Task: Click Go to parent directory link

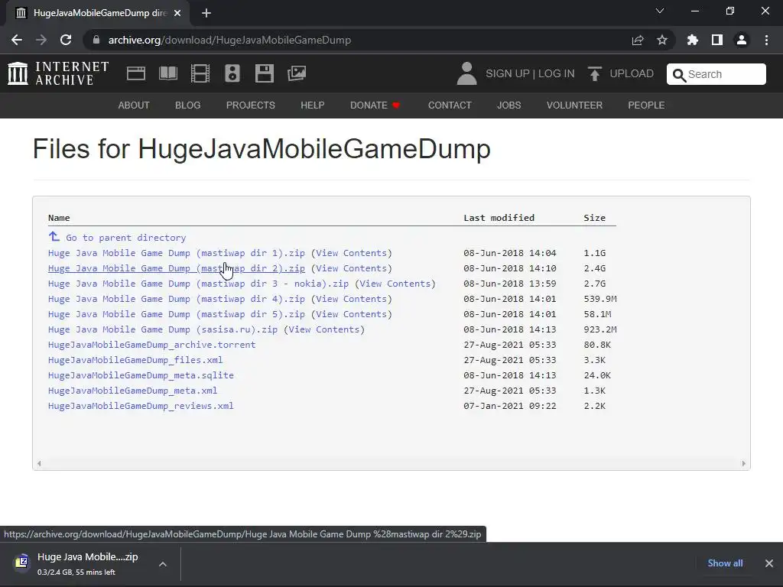Action: 126,238
